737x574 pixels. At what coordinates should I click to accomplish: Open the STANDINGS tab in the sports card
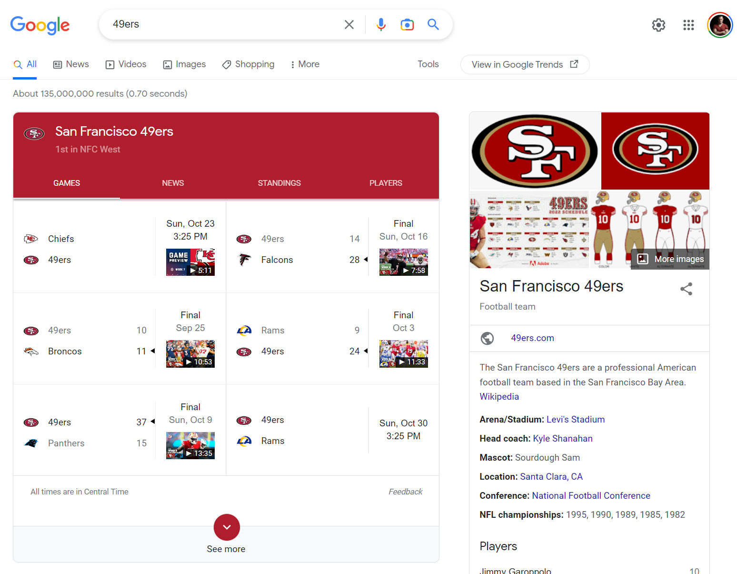click(279, 183)
